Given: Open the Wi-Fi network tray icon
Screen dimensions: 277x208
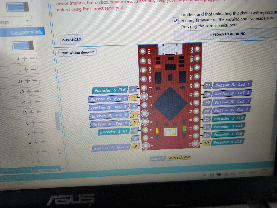Looking at the screenshot, I should click(x=226, y=174).
